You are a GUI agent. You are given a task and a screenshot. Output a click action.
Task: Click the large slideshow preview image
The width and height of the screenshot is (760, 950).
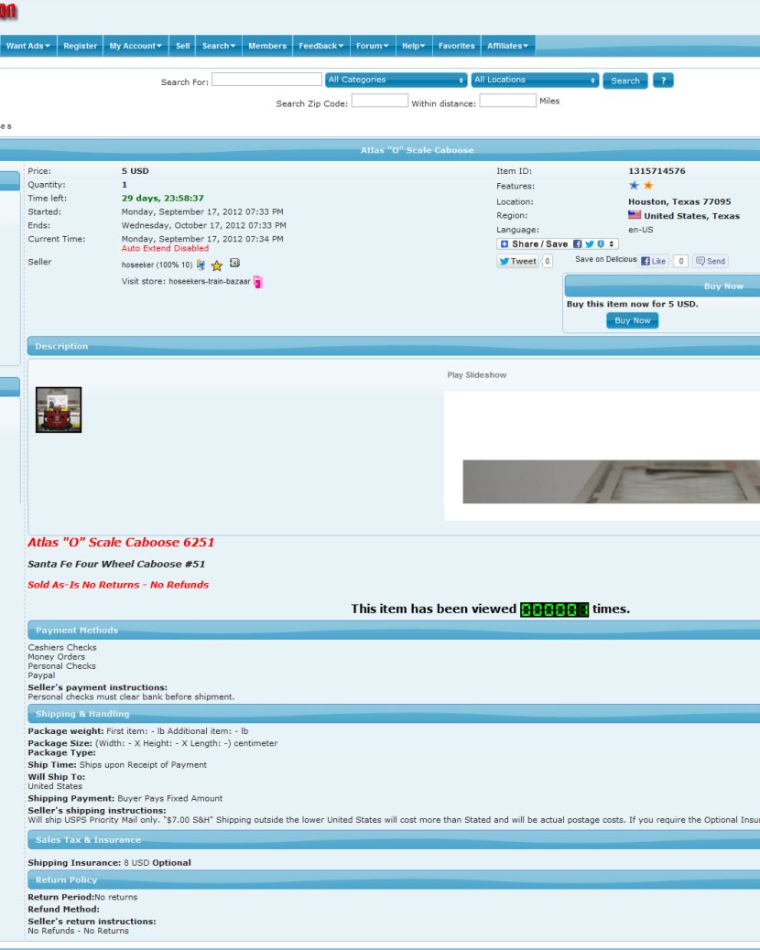click(611, 481)
